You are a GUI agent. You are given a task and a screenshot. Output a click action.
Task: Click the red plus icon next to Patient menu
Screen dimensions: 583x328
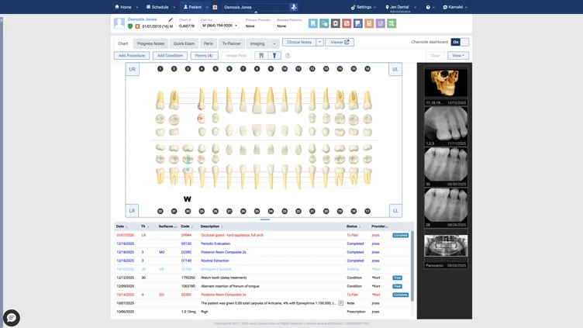(x=215, y=7)
